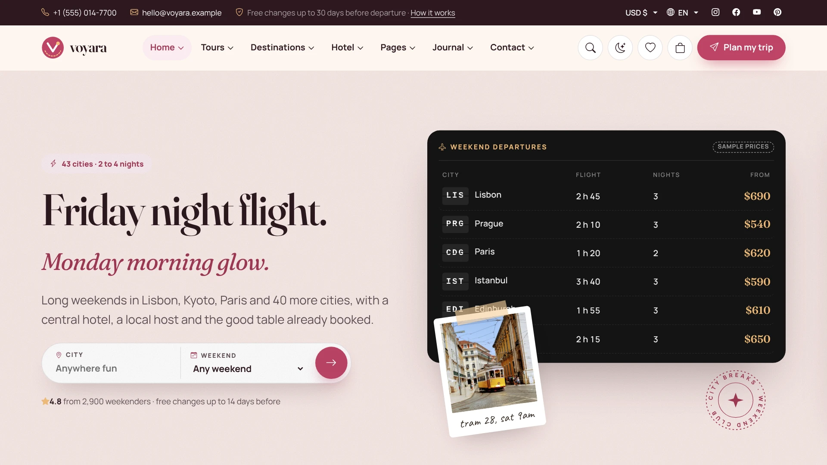
Task: Open the Contact menu
Action: [x=512, y=47]
